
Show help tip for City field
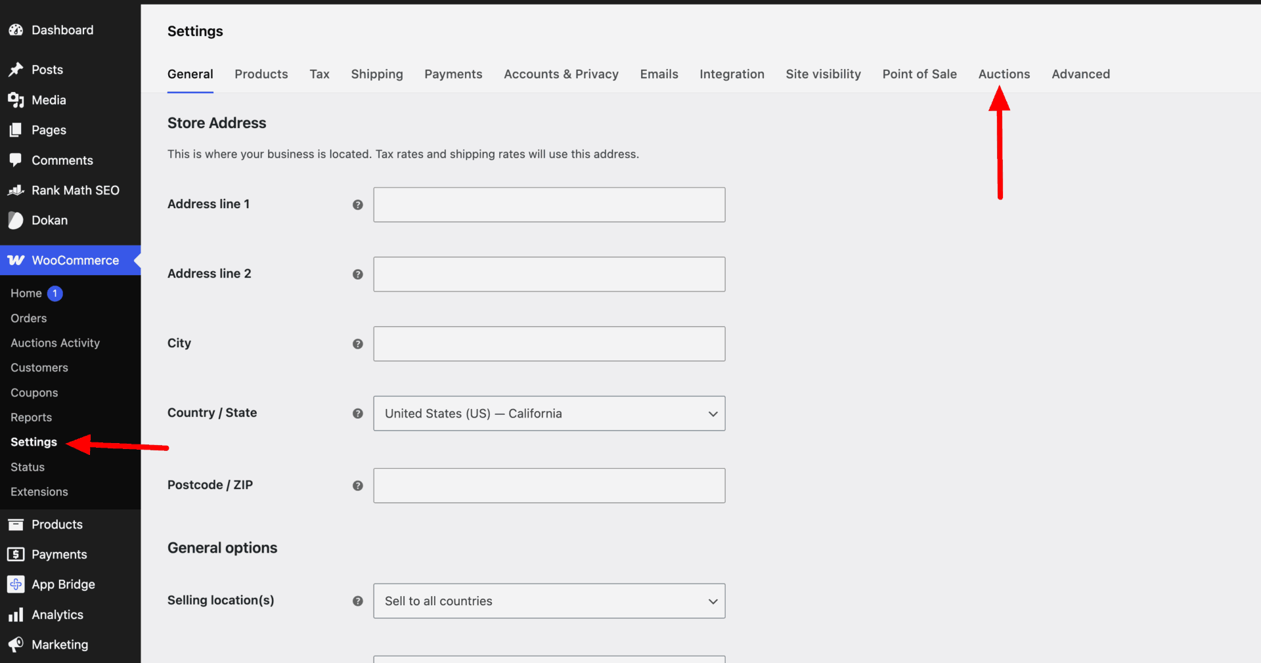tap(358, 344)
